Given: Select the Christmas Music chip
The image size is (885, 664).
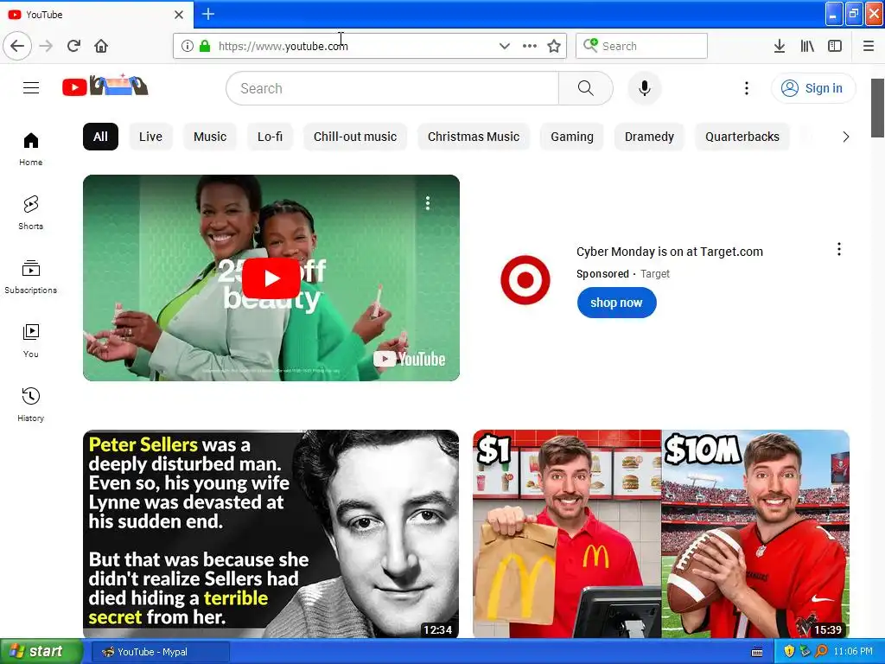Looking at the screenshot, I should click(474, 137).
